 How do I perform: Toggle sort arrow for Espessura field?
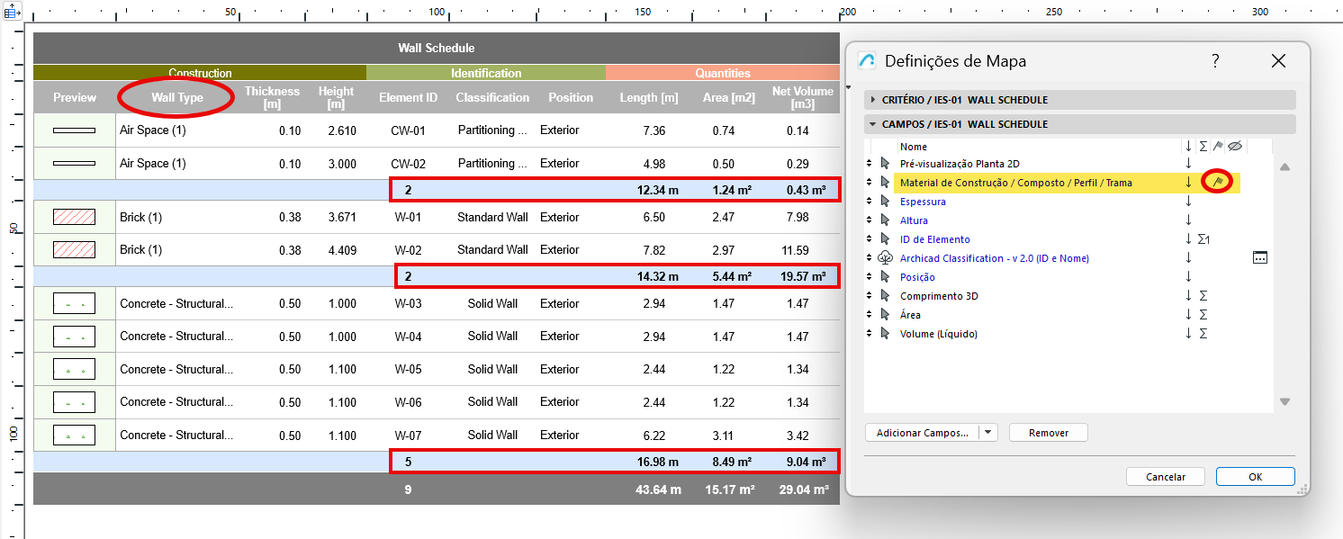pos(1188,202)
